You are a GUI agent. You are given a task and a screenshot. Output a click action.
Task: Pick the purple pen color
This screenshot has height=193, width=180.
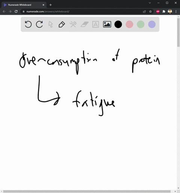pos(152,24)
